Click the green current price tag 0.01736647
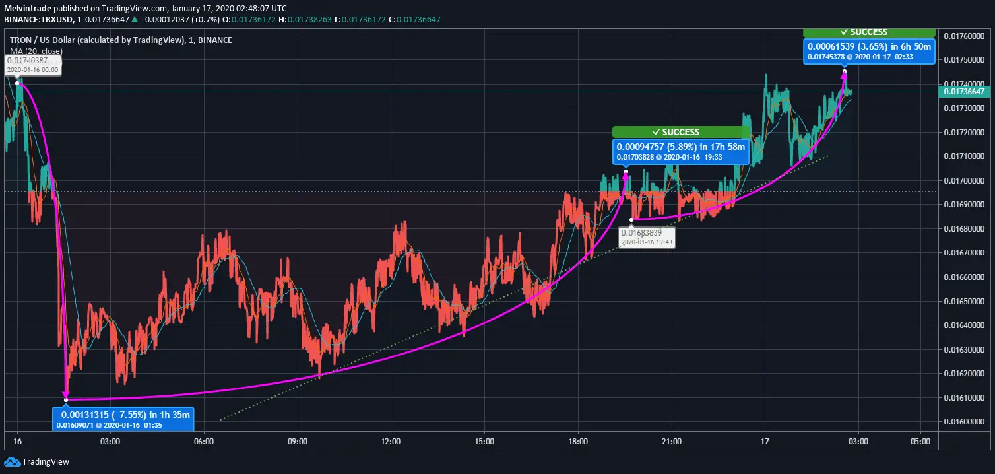The height and width of the screenshot is (474, 995). [x=964, y=92]
